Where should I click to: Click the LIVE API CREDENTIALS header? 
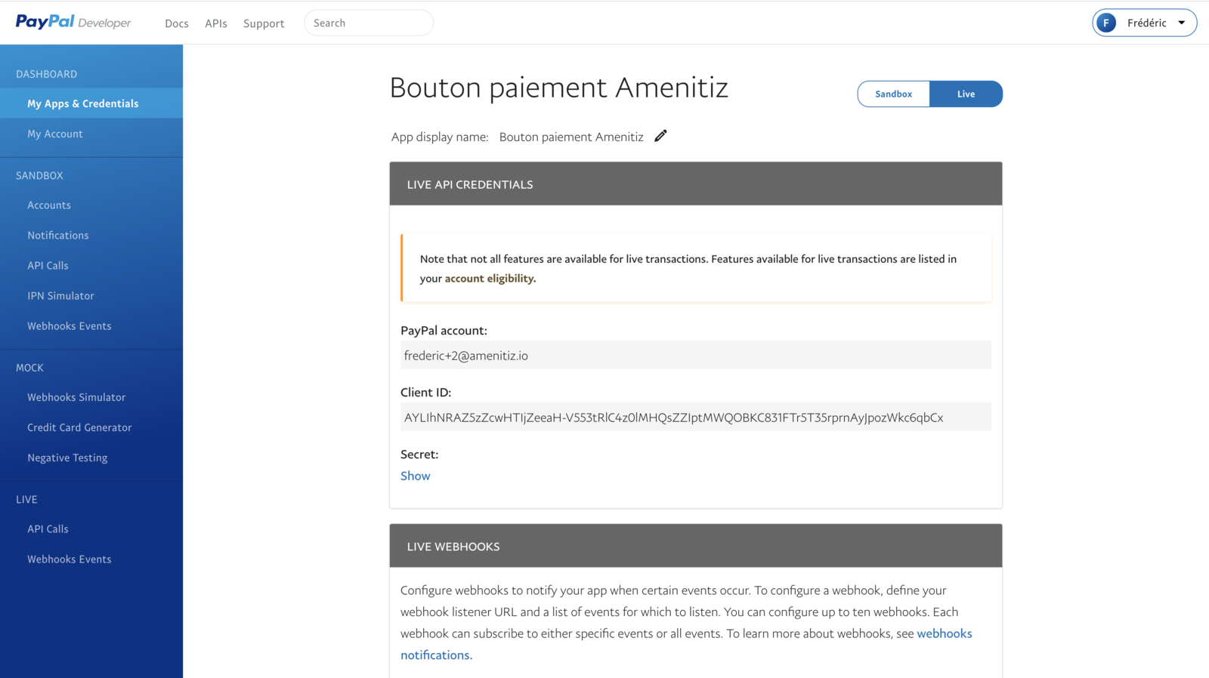(x=695, y=183)
